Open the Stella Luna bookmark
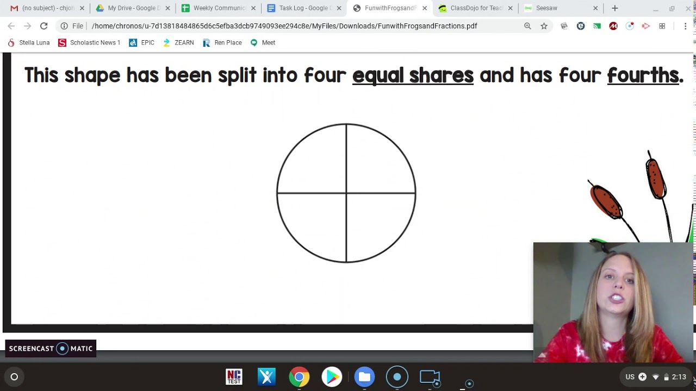 tap(28, 42)
